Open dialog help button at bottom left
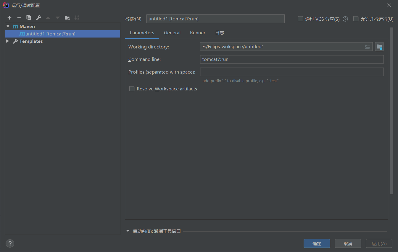398x252 pixels. tap(10, 243)
